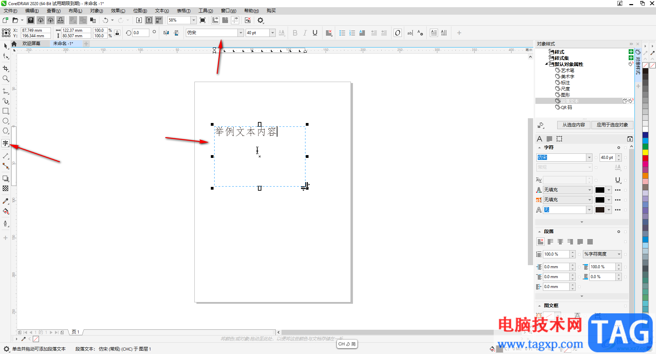Click the Undo arrow icon

[x=106, y=20]
